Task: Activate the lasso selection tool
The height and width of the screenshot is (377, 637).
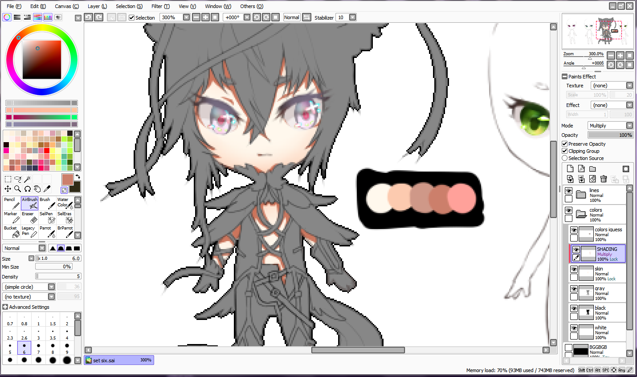Action: [x=18, y=179]
